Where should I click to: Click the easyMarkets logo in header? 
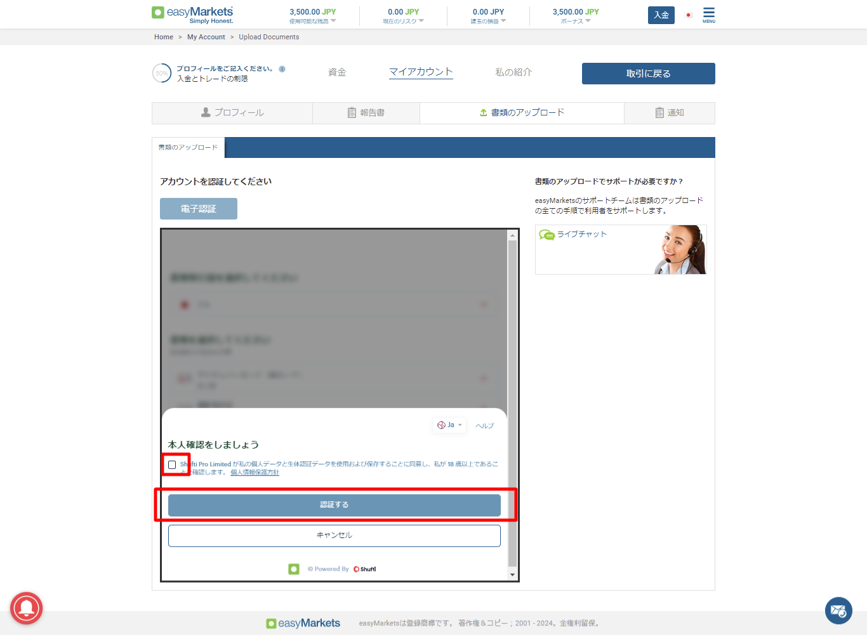tap(192, 15)
